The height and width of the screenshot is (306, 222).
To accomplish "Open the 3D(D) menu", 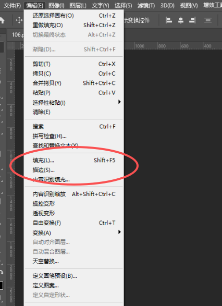I will coord(167,5).
